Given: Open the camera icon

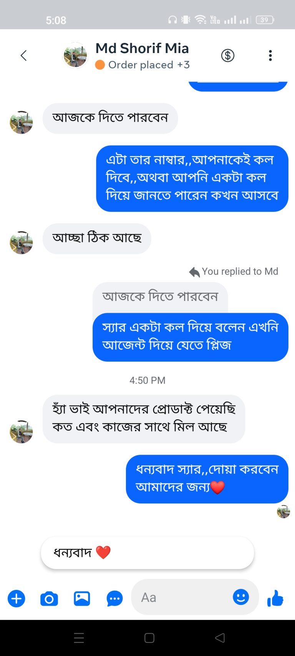Looking at the screenshot, I should point(49,598).
